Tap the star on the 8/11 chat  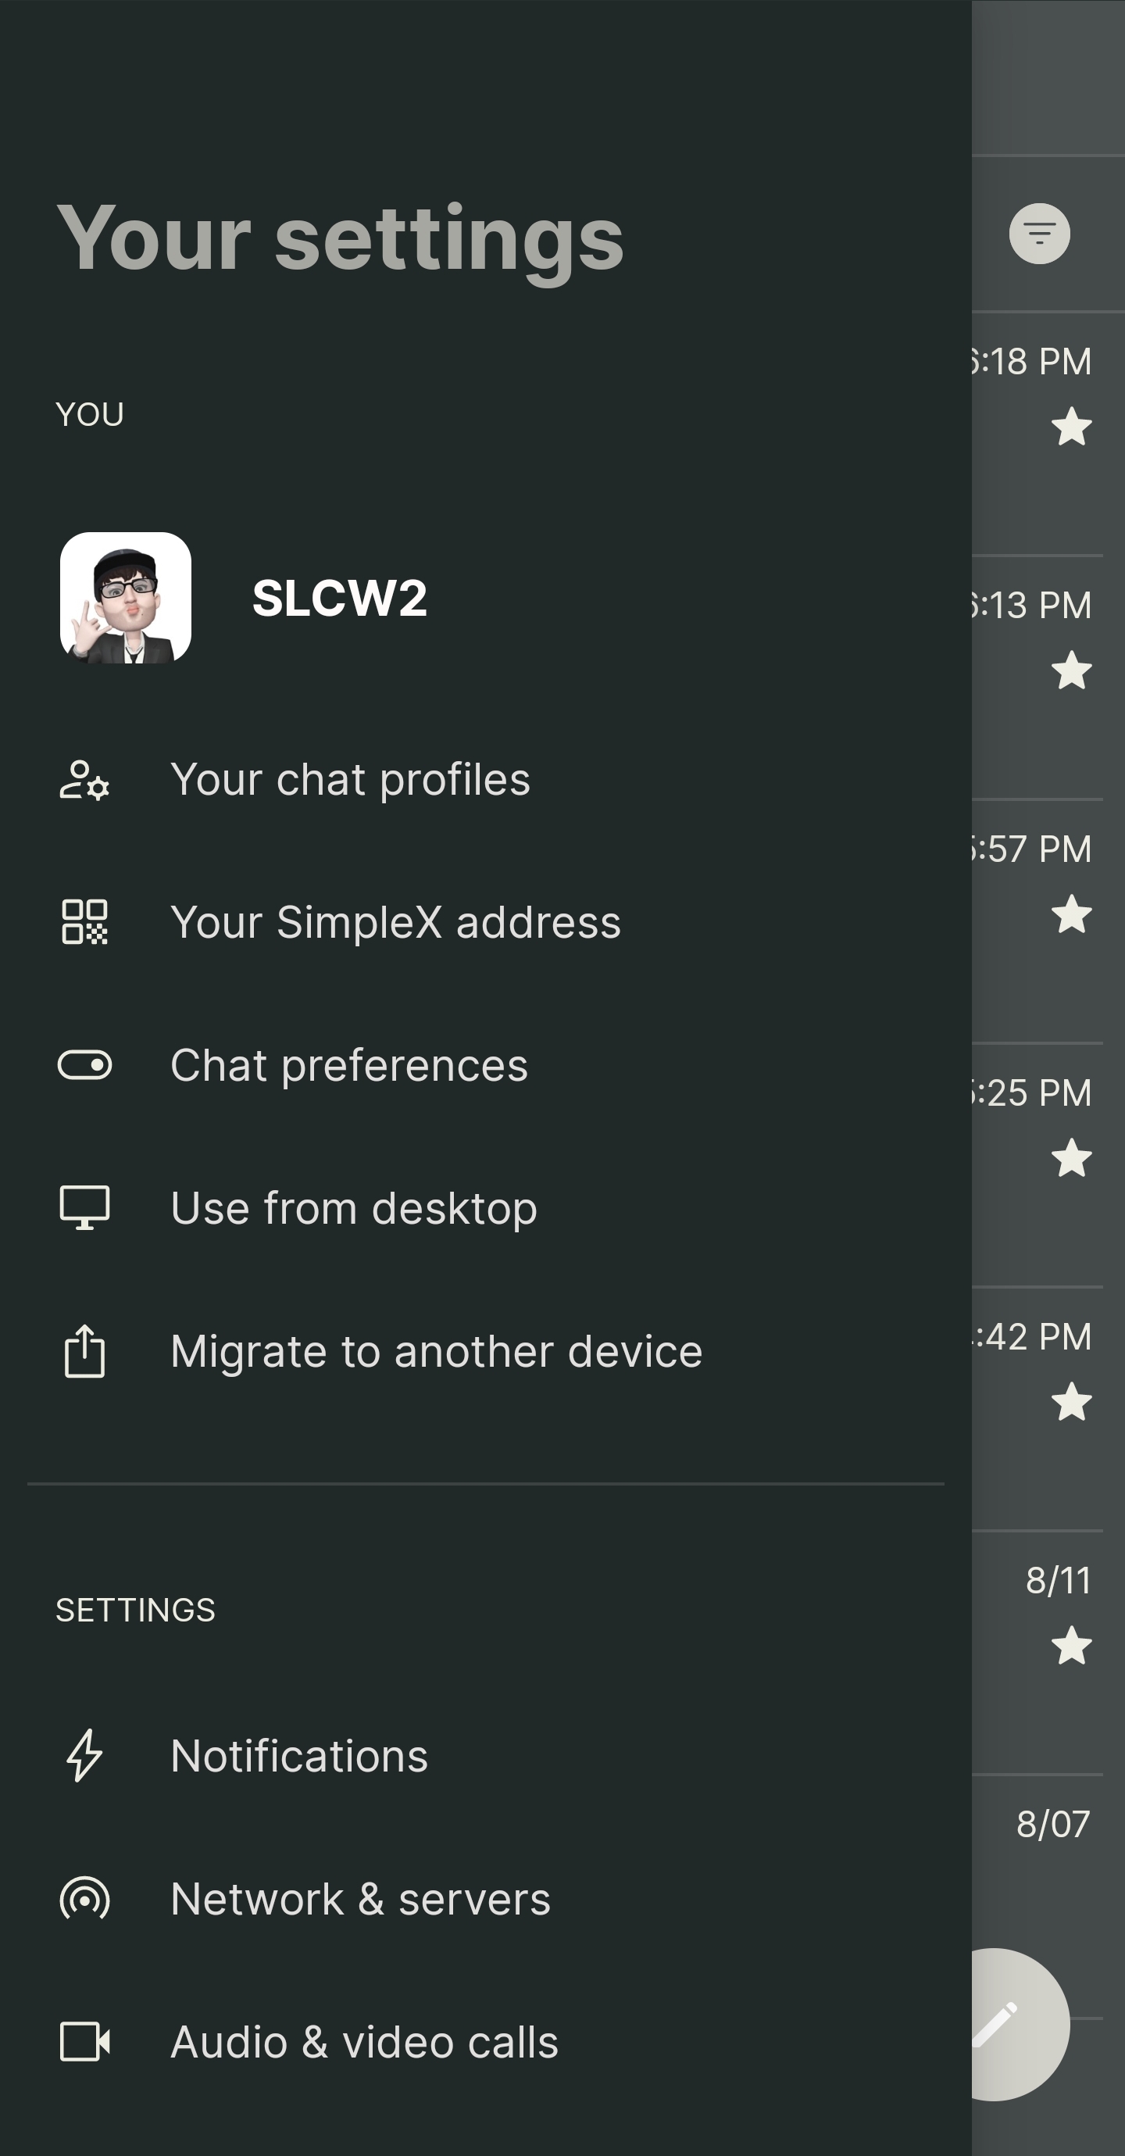tap(1071, 1646)
